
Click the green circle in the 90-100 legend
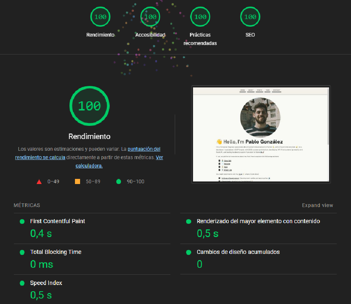(118, 181)
